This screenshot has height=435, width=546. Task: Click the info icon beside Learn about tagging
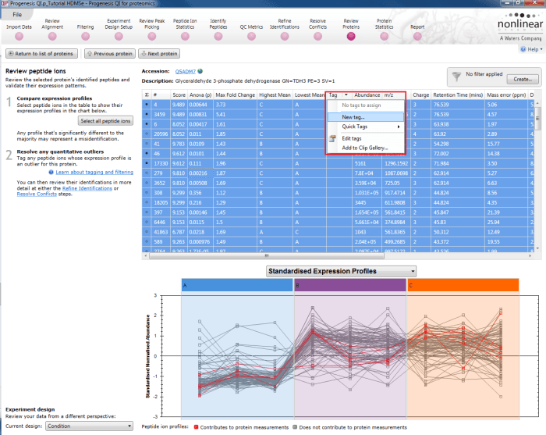(x=51, y=172)
